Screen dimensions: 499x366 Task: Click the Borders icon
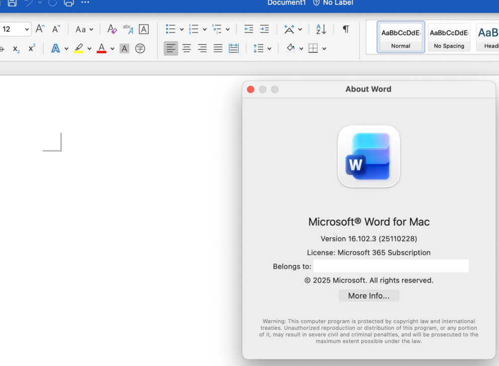313,49
